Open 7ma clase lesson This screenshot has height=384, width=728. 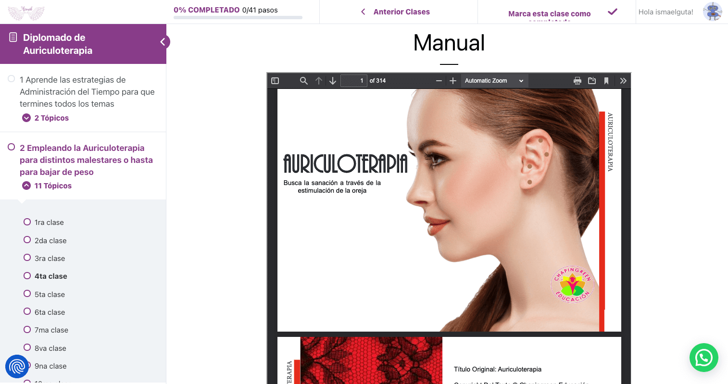(x=51, y=330)
